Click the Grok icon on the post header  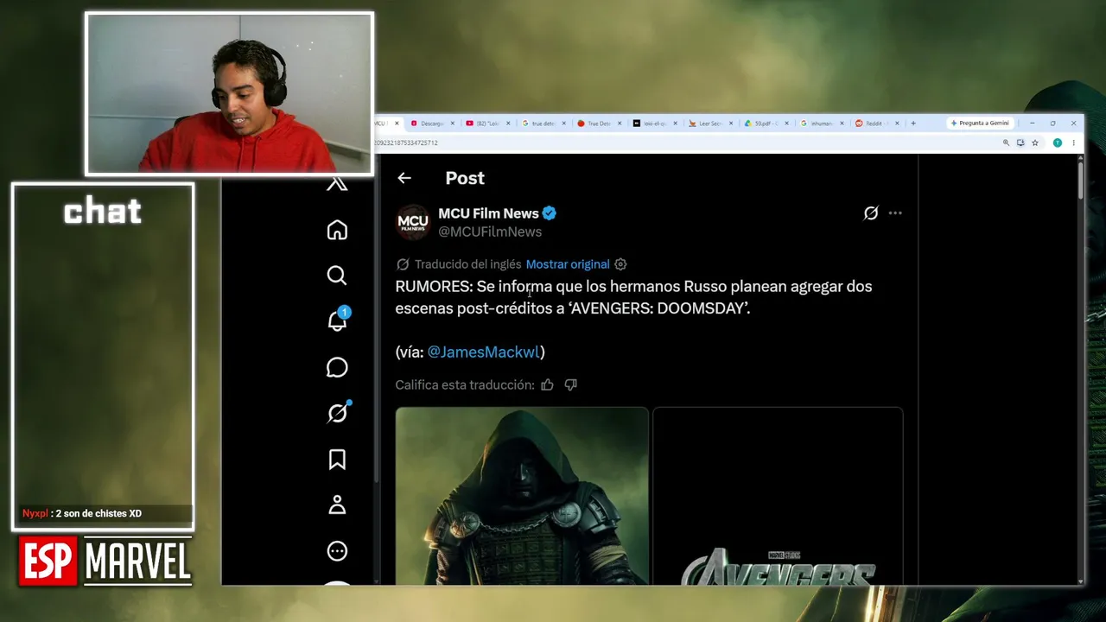click(x=871, y=213)
